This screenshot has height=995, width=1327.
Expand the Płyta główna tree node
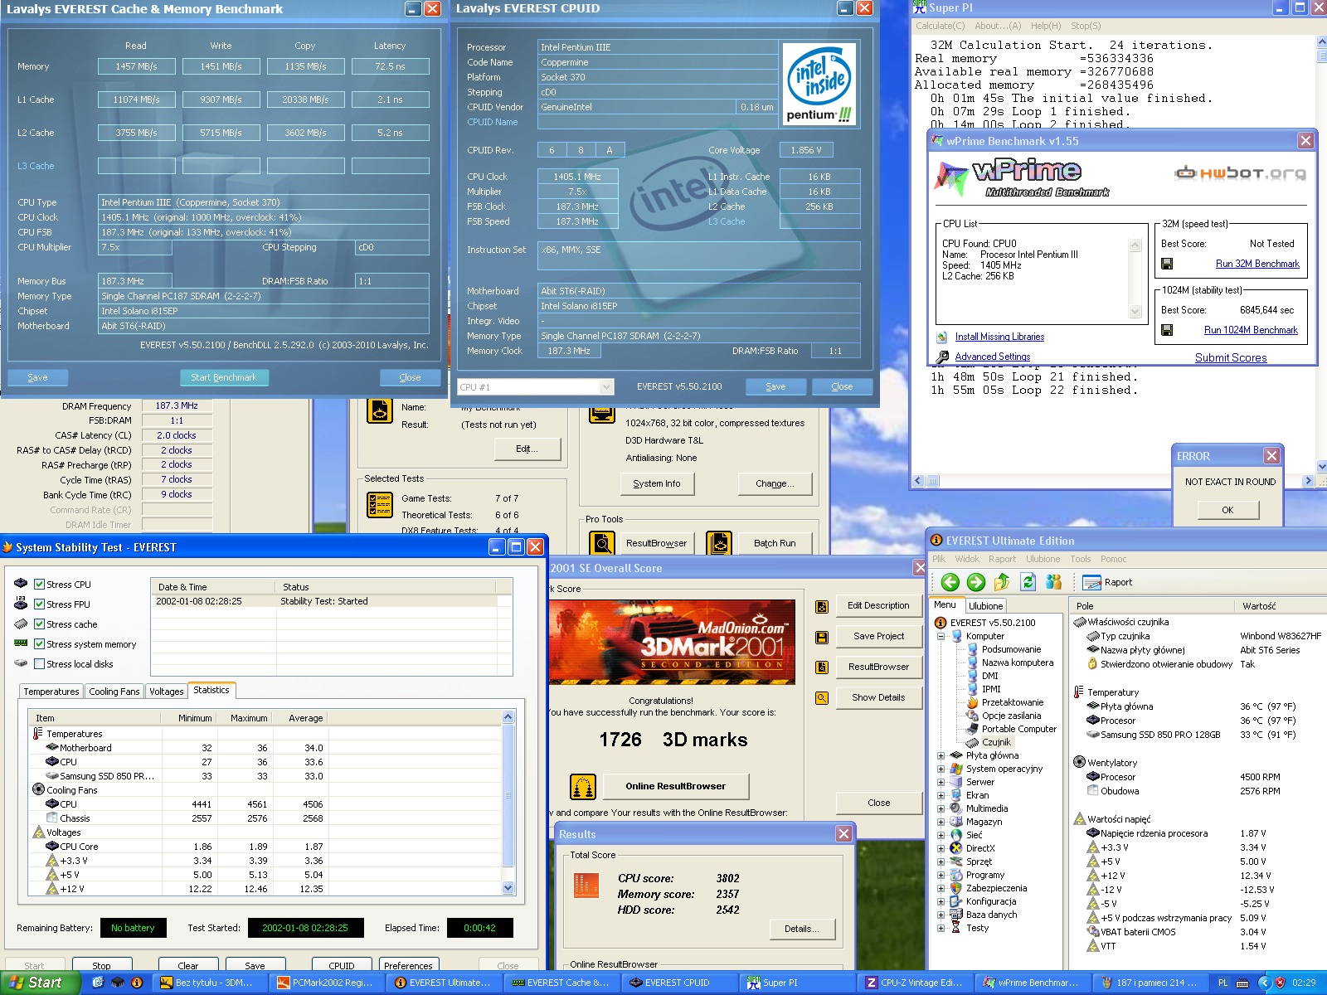point(941,755)
